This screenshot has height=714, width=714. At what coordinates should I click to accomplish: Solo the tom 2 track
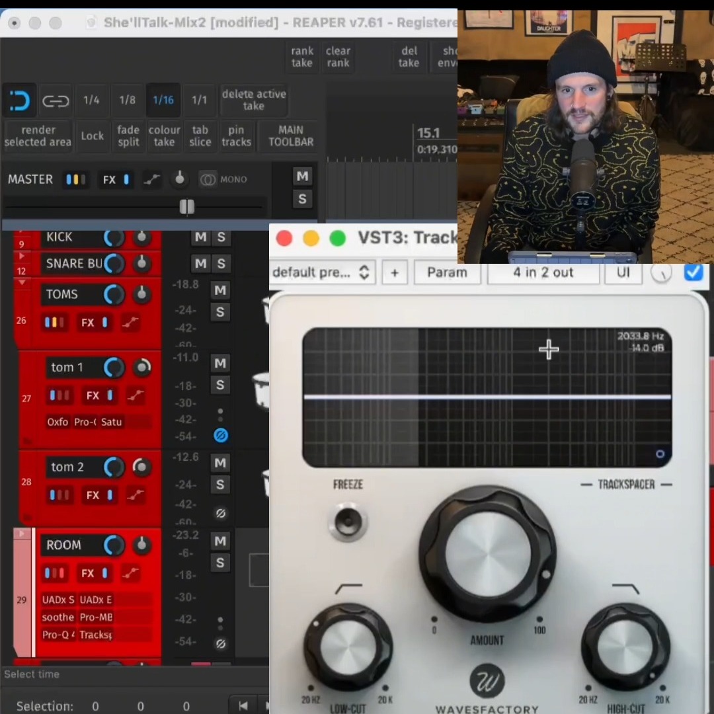coord(219,485)
